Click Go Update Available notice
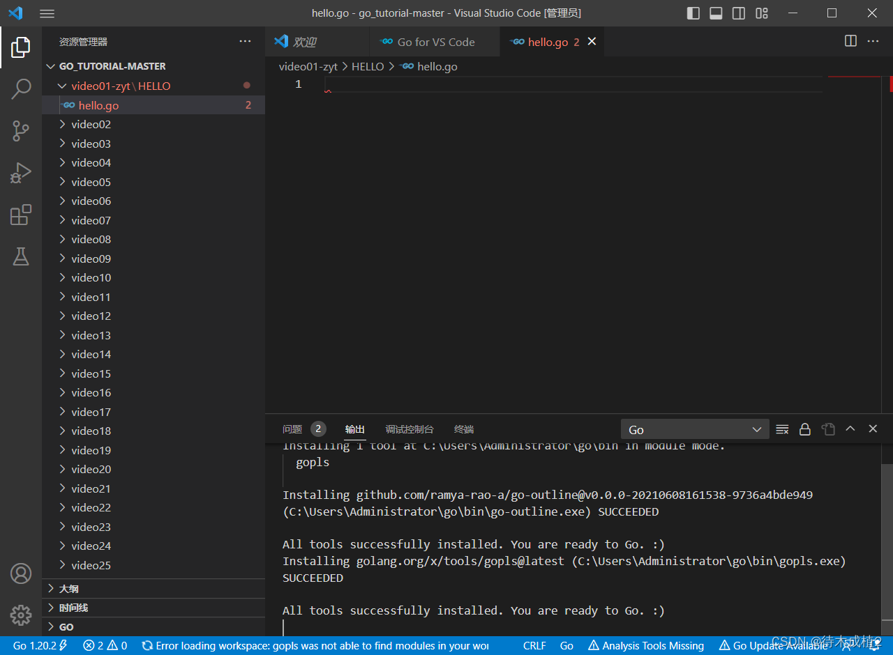893x655 pixels. tap(773, 646)
